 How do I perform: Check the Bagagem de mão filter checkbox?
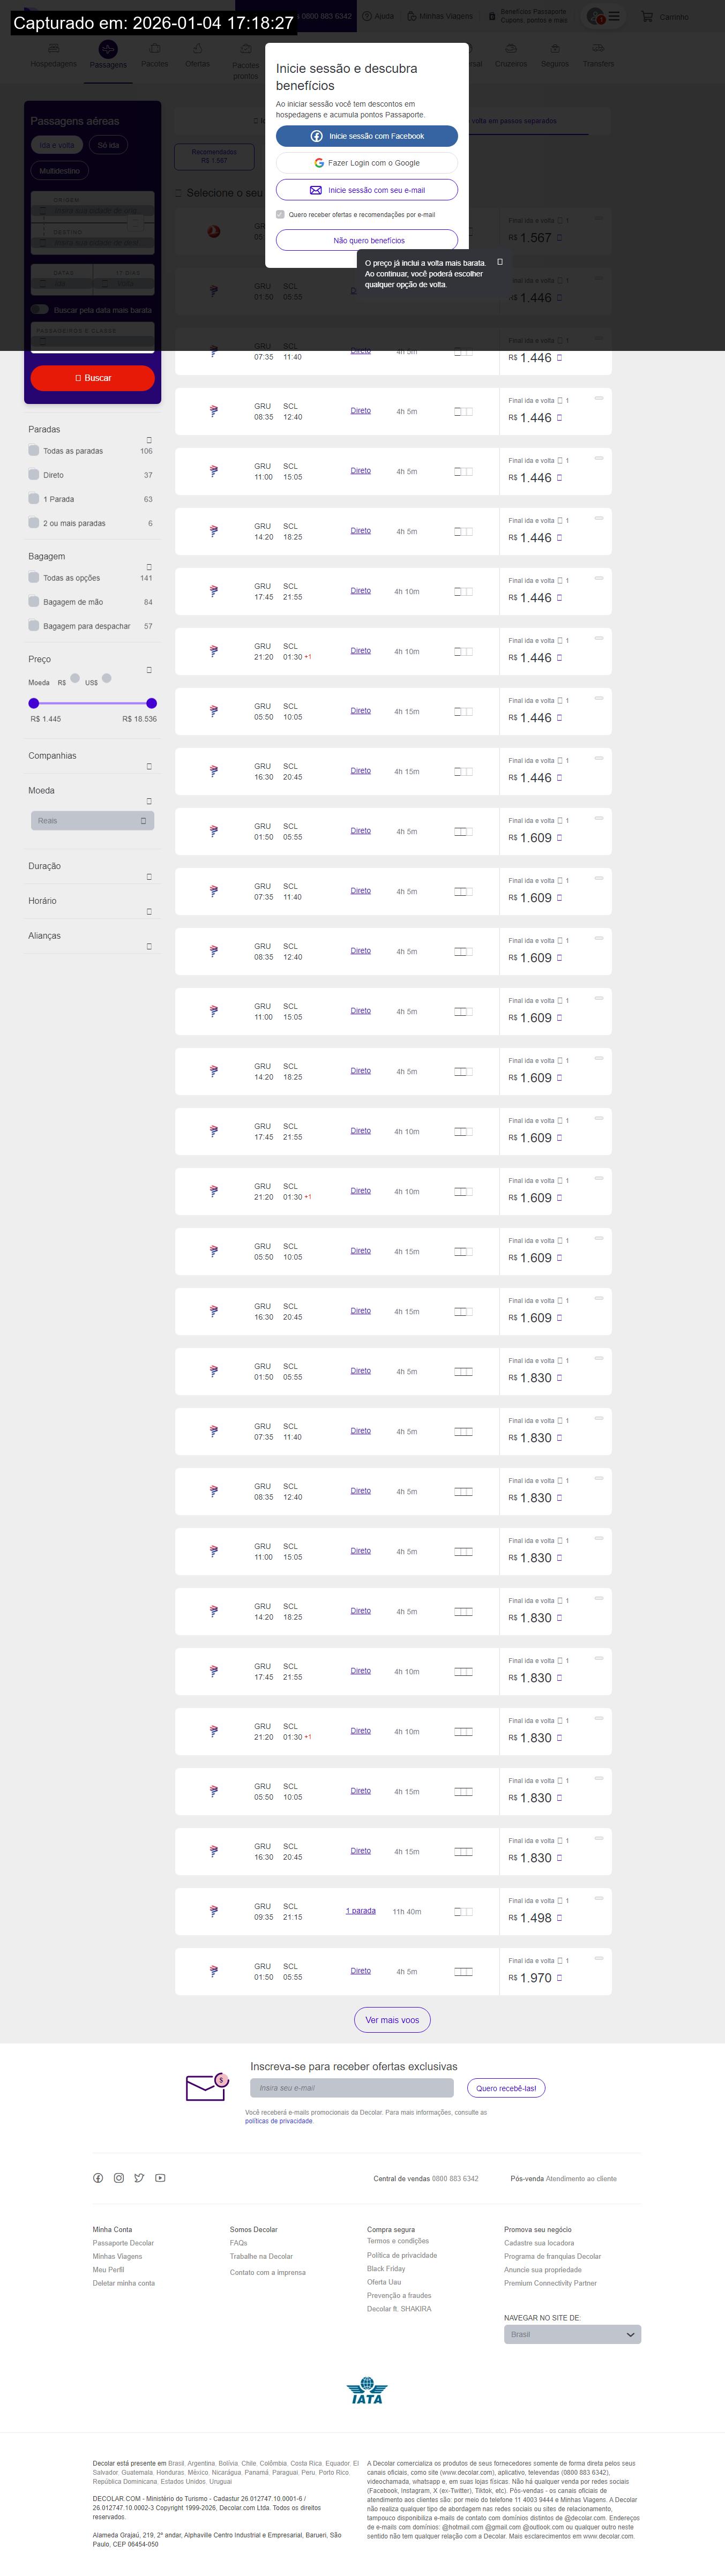coord(34,602)
